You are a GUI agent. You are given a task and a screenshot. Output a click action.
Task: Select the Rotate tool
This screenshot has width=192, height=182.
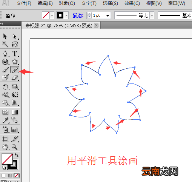5,87
